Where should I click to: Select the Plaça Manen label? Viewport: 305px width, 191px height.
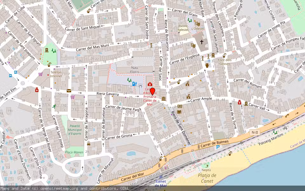pos(74,152)
